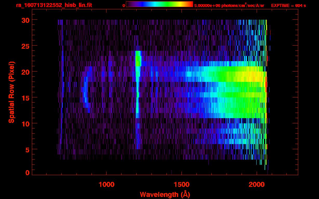Click the 0 spatial row tick label
Screen dimensions: 319x199
click(x=27, y=173)
